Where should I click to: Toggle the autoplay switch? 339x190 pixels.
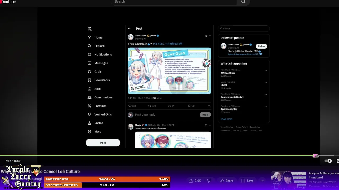coord(328,161)
